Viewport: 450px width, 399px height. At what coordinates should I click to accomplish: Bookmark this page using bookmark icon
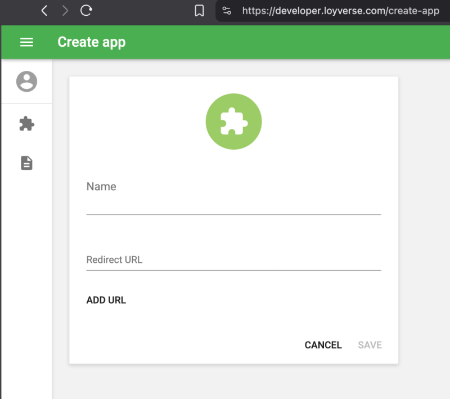pyautogui.click(x=199, y=11)
